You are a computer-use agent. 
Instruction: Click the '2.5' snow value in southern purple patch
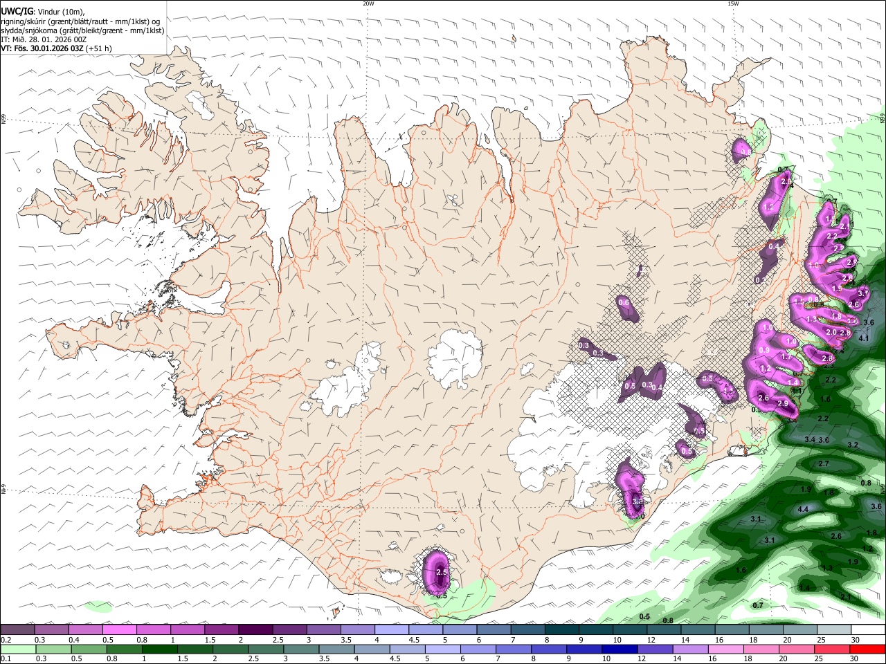click(x=442, y=573)
